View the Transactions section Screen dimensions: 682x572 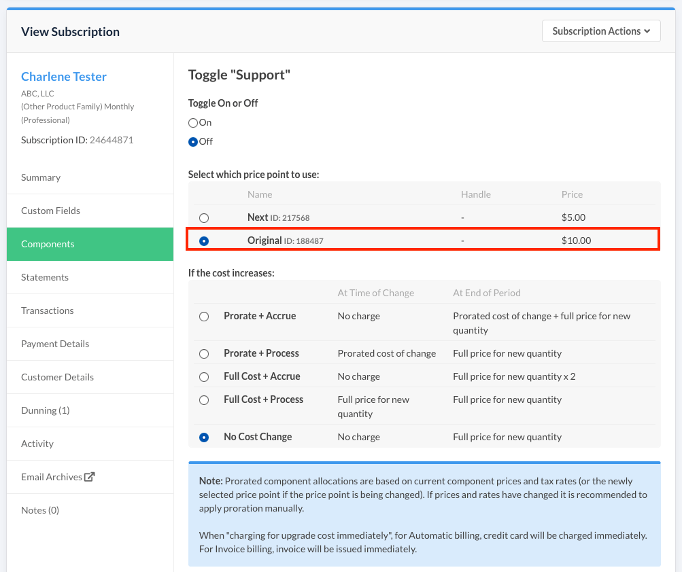pyautogui.click(x=47, y=310)
